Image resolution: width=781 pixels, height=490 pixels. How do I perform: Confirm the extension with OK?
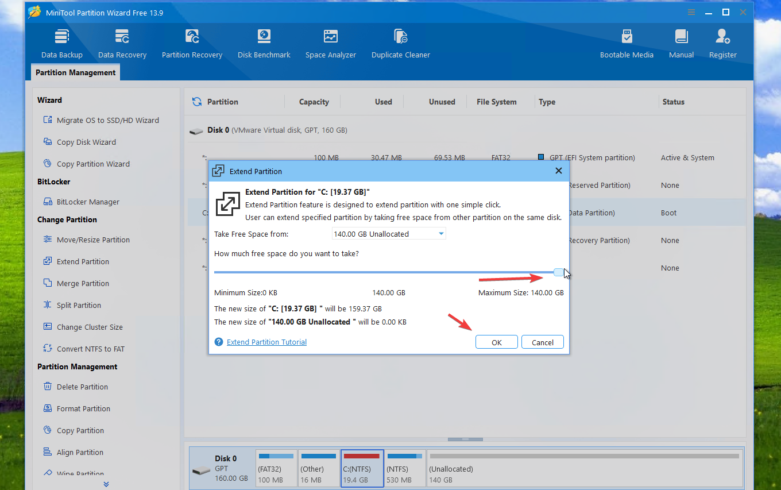497,342
